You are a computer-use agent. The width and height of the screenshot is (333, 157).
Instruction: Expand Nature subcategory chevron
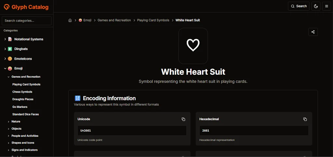[8, 122]
